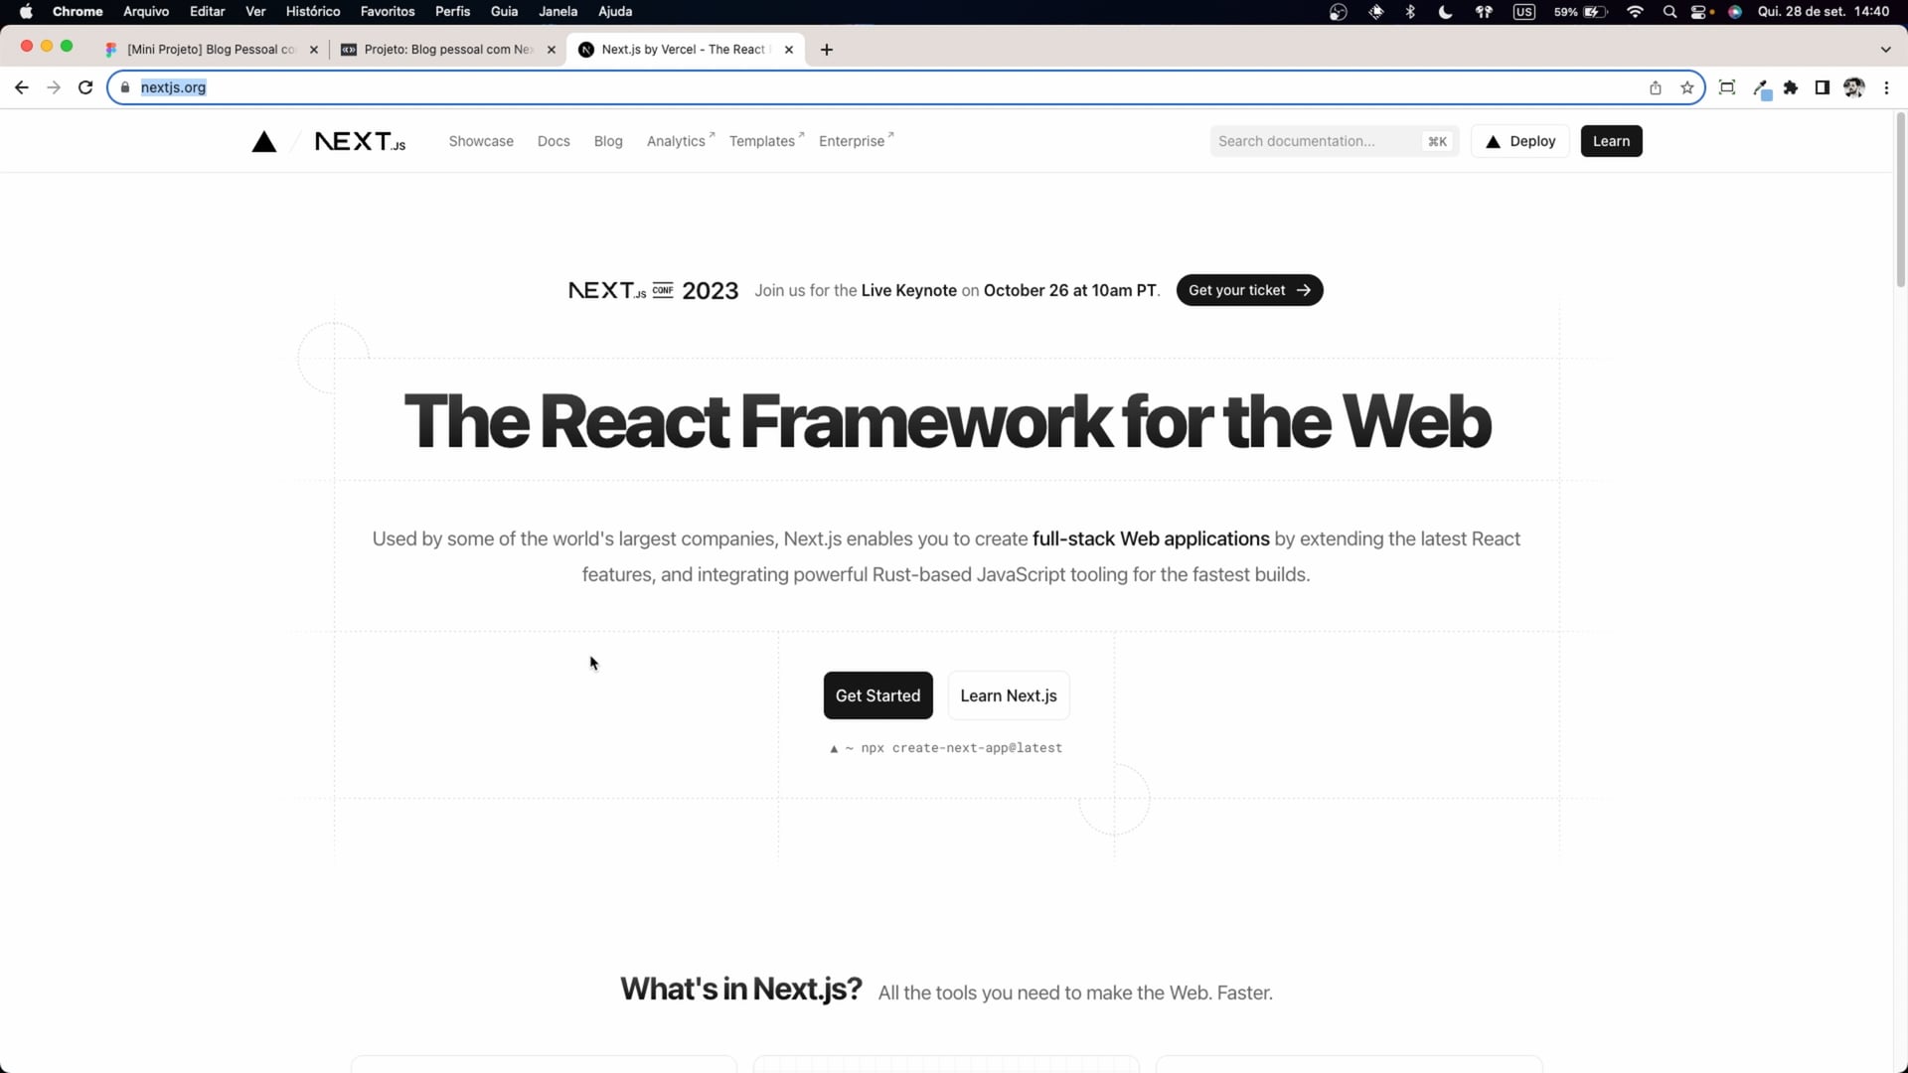Open the Docs navigation link
The width and height of the screenshot is (1908, 1073).
[x=554, y=141]
